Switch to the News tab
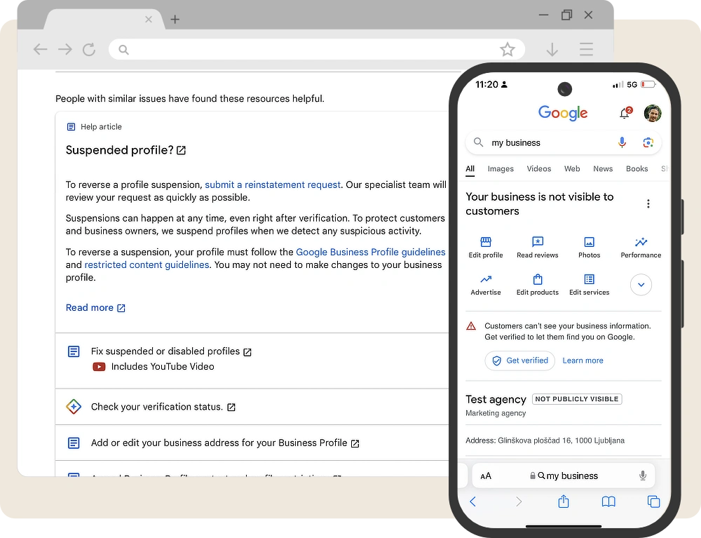The image size is (701, 538). point(603,168)
